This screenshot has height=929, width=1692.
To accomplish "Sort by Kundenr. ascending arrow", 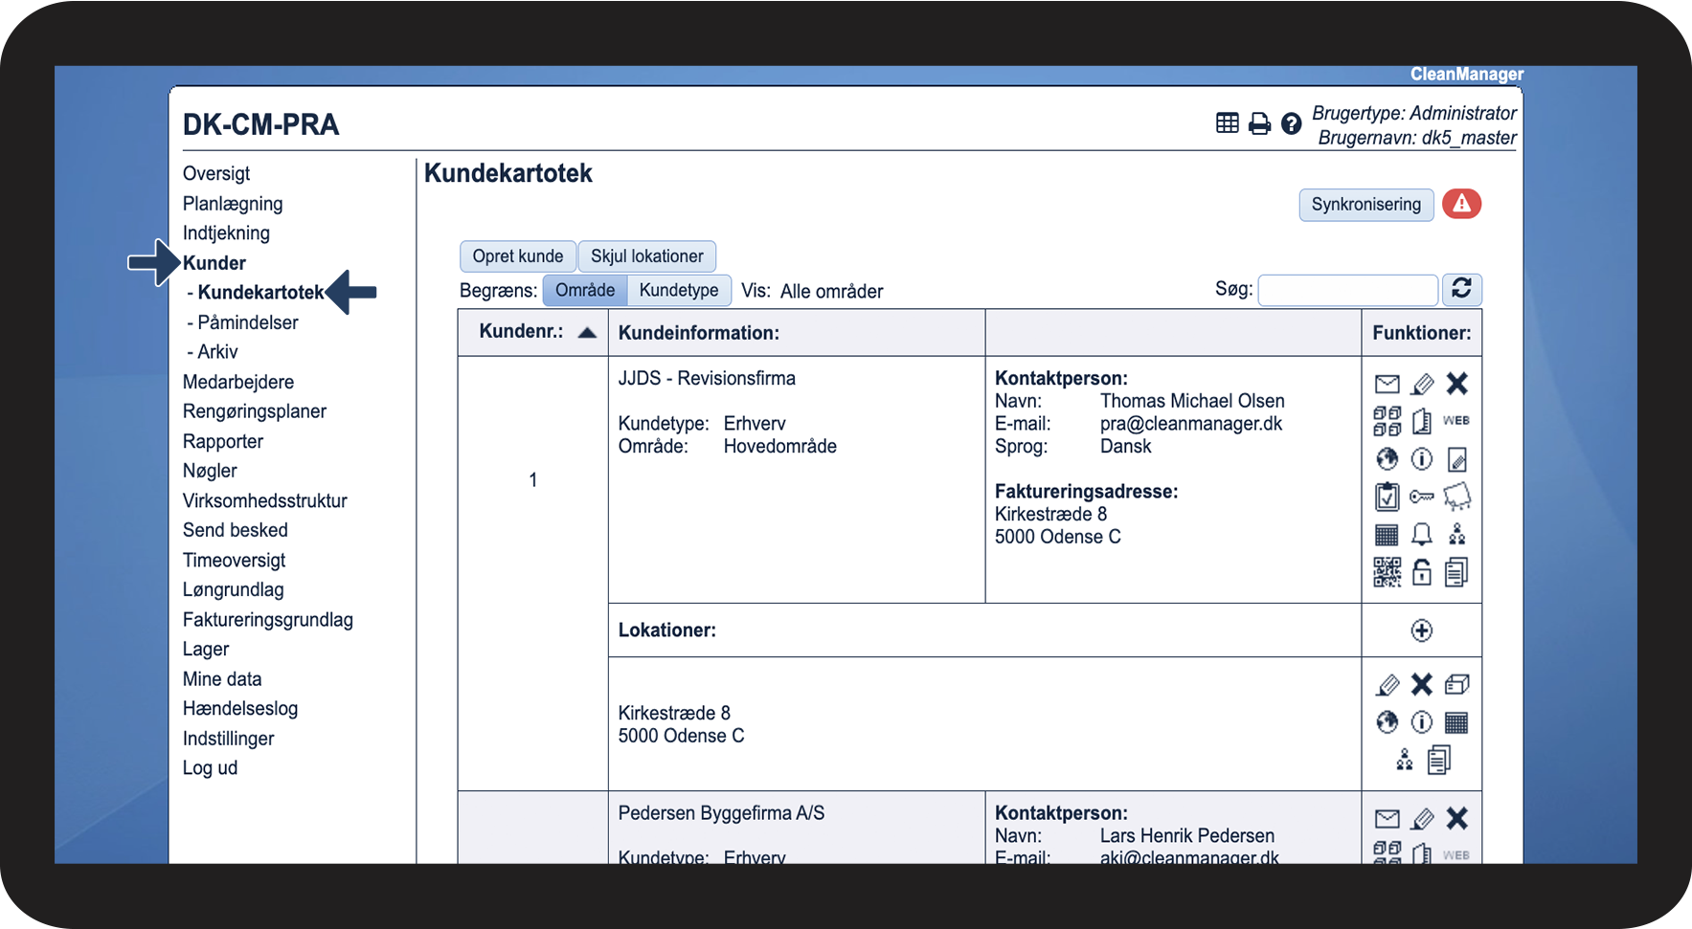I will [x=588, y=333].
